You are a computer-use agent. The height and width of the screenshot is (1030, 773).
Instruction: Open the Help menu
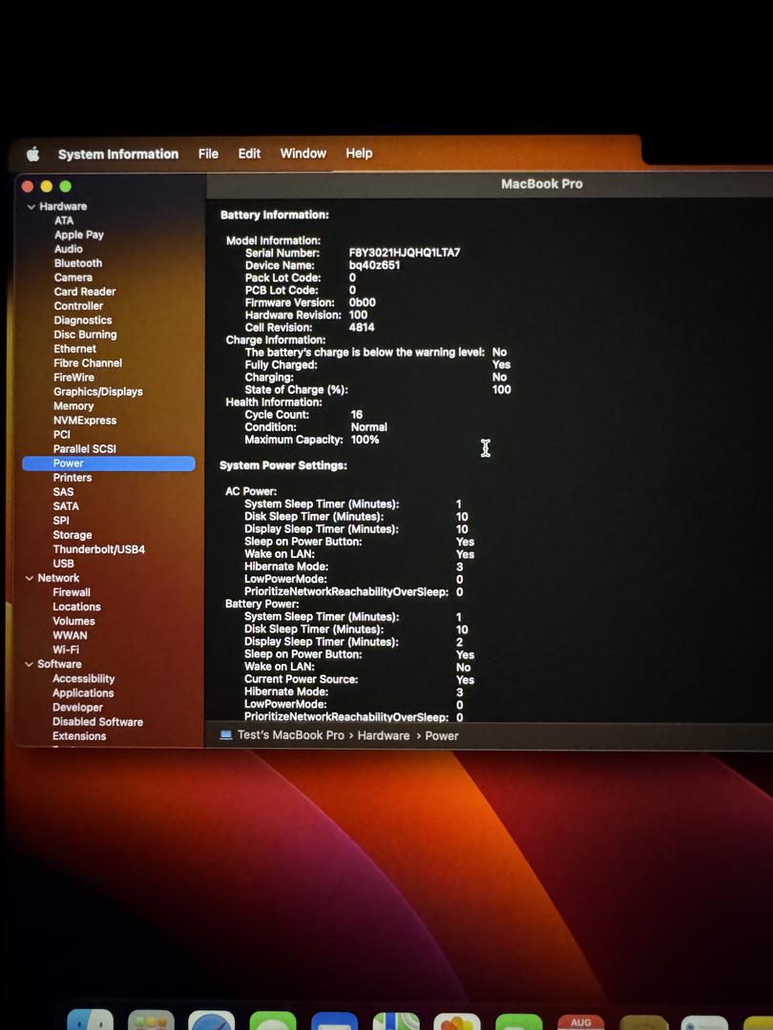point(359,153)
